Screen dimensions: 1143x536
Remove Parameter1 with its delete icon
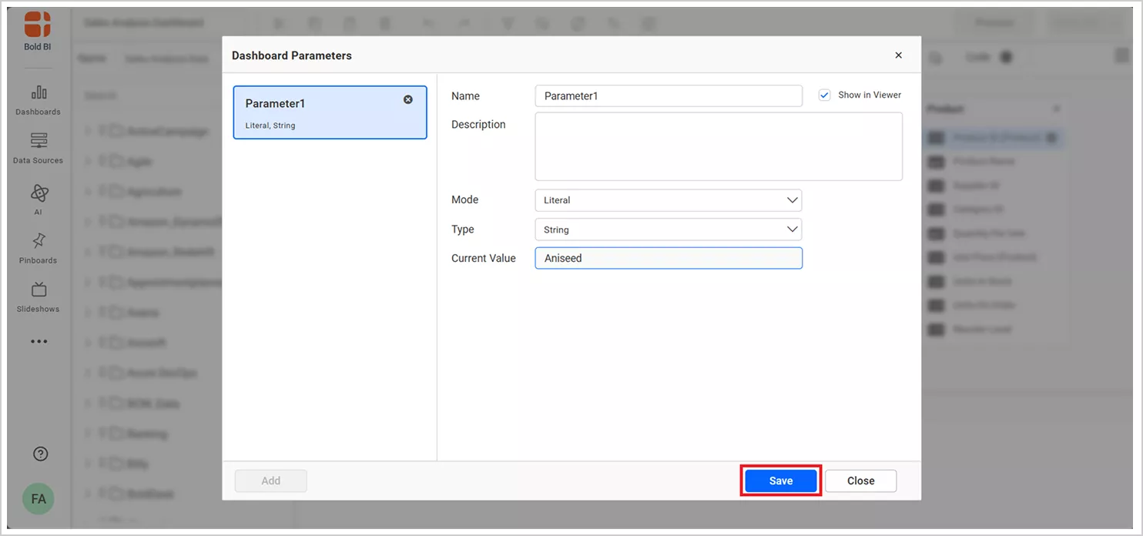point(408,99)
